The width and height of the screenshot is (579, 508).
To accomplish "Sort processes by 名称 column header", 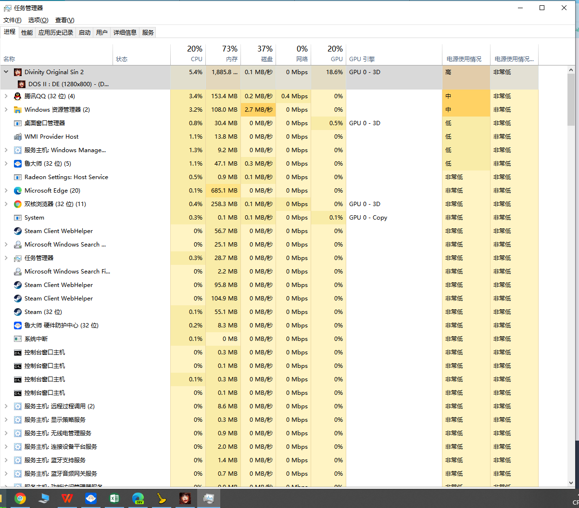I will [56, 54].
